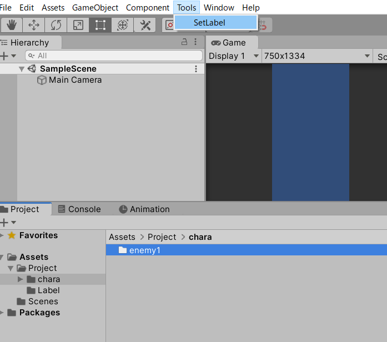Viewport: 387px width, 342px height.
Task: Select the Transform tool
Action: point(122,25)
